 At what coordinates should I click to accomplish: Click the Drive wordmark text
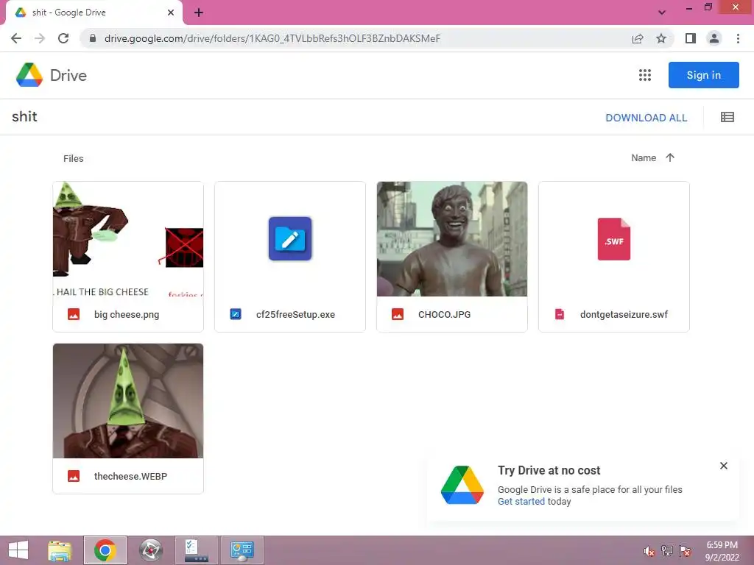point(68,76)
